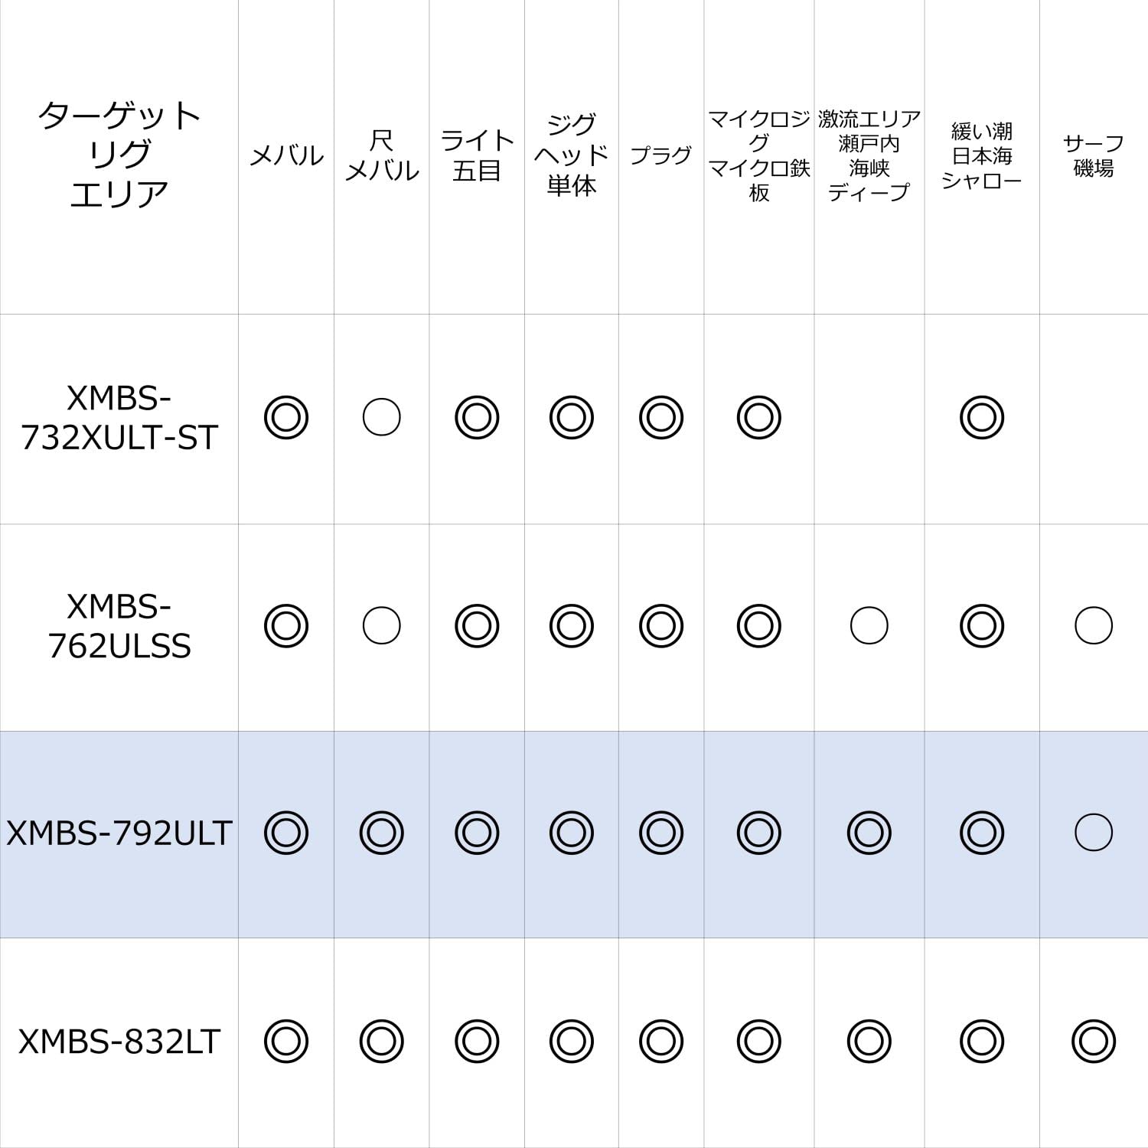Select the XMBS-732XULT-ST model label
Screen dimensions: 1148x1148
point(119,418)
